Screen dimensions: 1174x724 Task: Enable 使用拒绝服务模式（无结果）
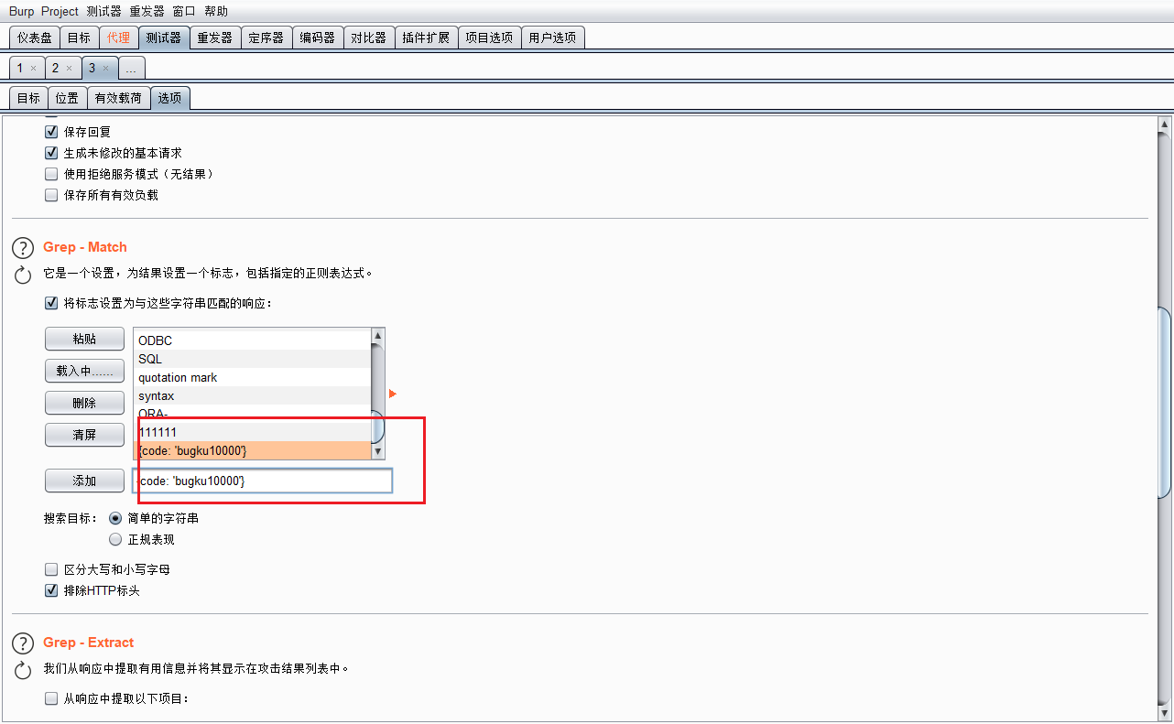(x=51, y=174)
